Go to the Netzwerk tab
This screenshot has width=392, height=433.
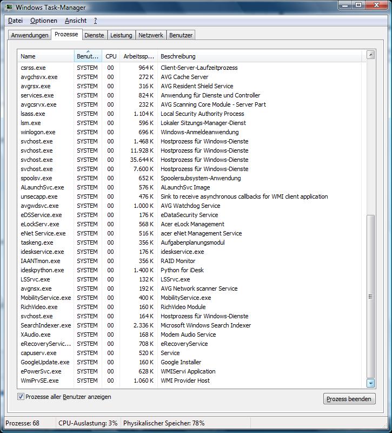(x=151, y=35)
